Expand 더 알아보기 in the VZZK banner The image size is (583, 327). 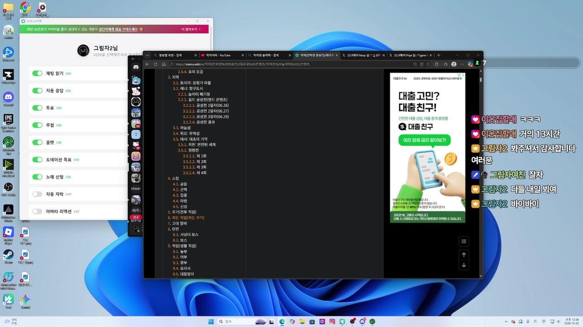coord(191,29)
